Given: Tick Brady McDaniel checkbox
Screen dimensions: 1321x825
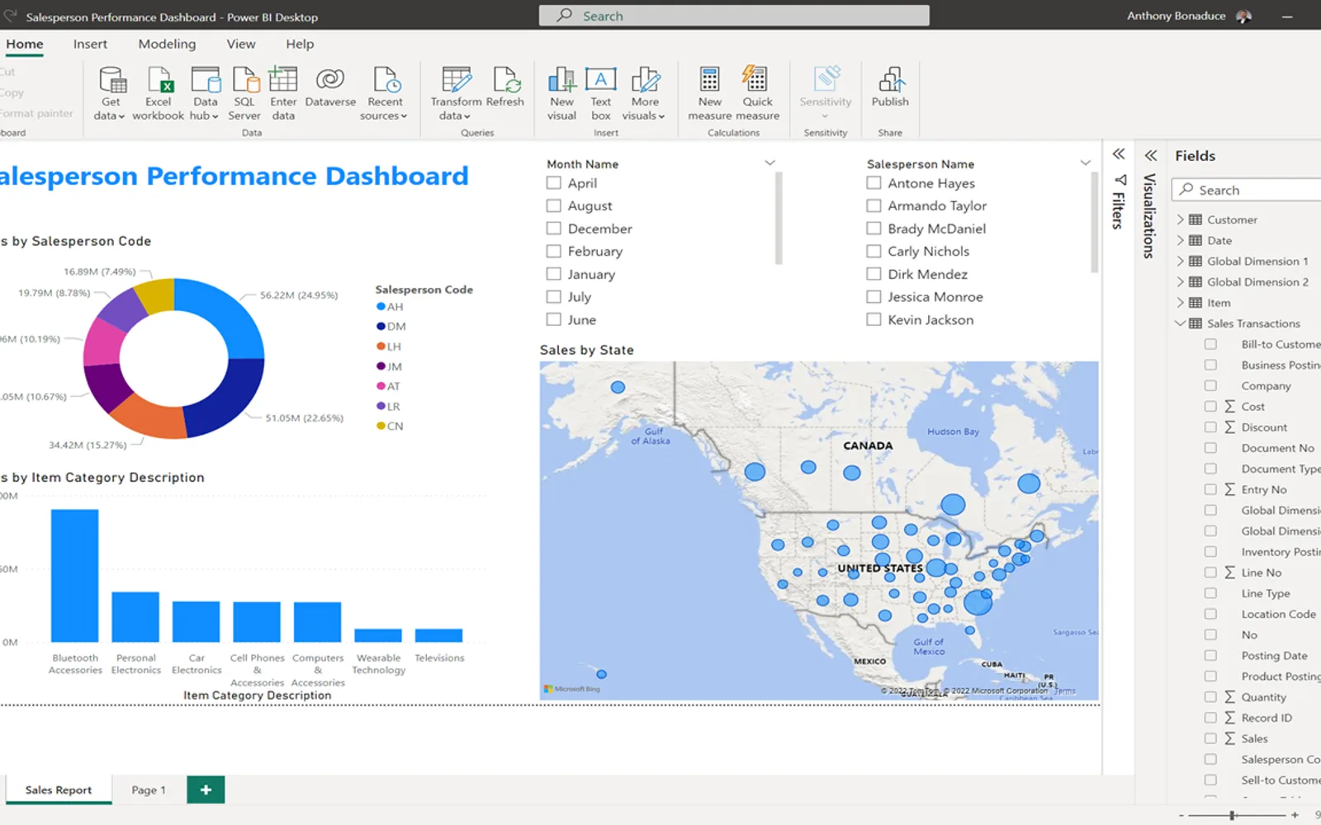Looking at the screenshot, I should point(874,229).
